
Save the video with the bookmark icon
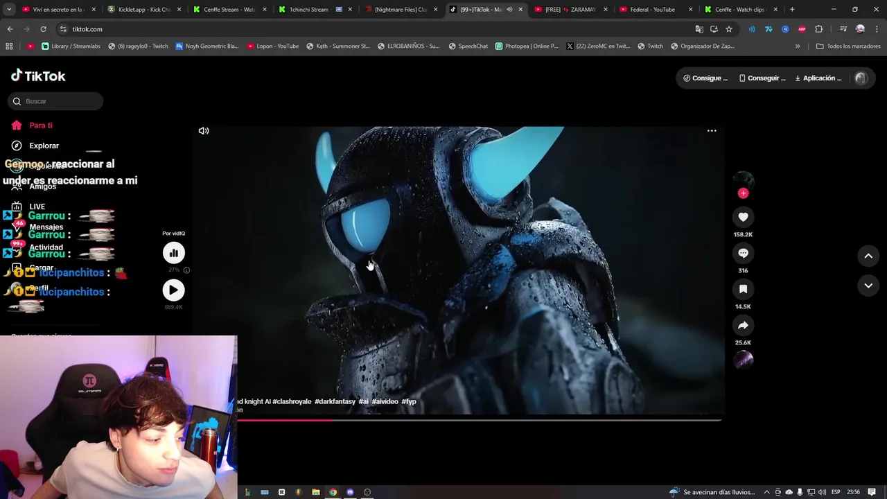[x=743, y=289]
